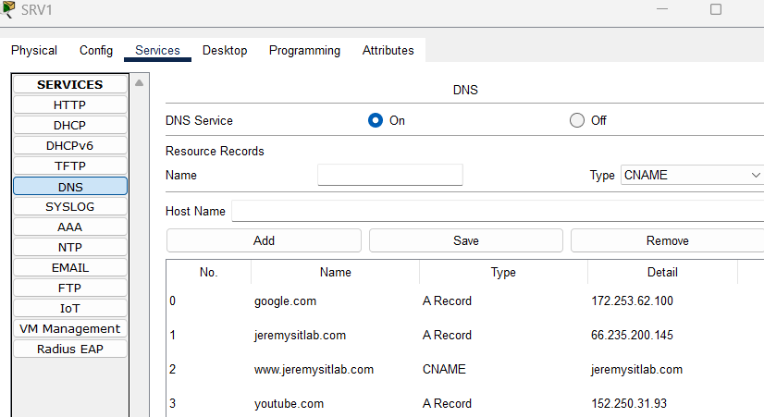Select the www.jeremysitlab.com CNAME record row
The image size is (764, 417).
pos(314,369)
